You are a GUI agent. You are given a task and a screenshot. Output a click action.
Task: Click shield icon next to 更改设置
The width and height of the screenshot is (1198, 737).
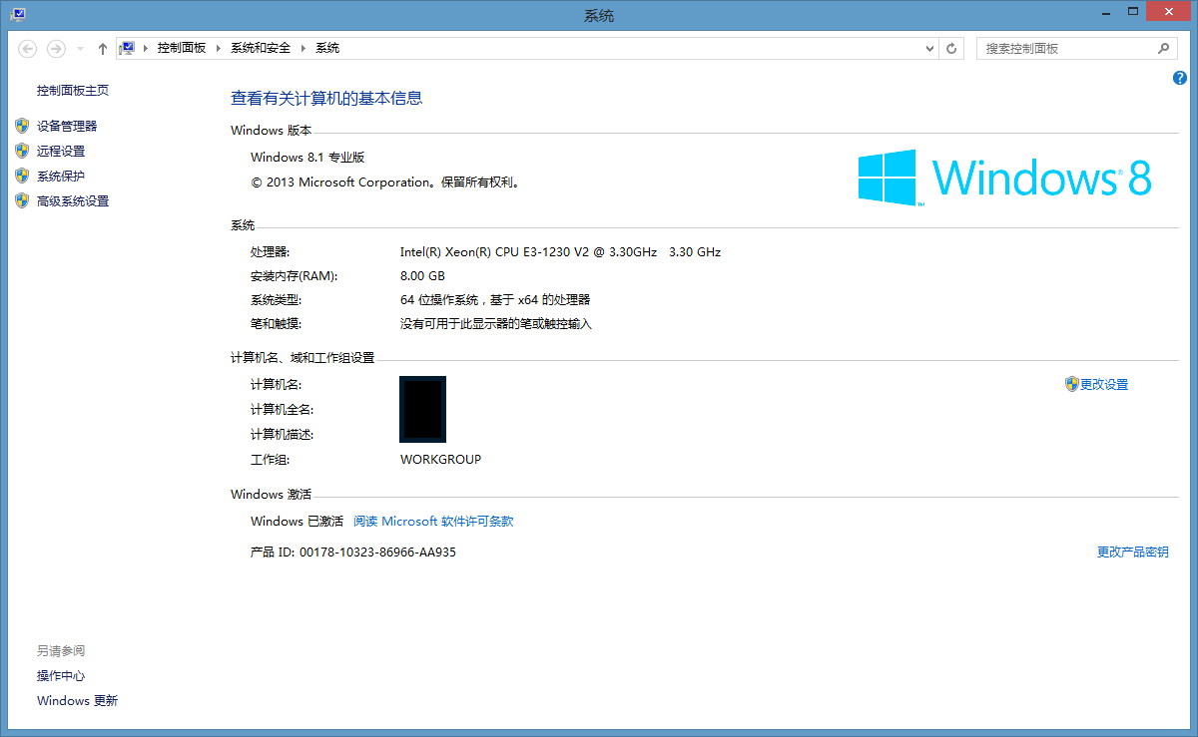click(1072, 384)
